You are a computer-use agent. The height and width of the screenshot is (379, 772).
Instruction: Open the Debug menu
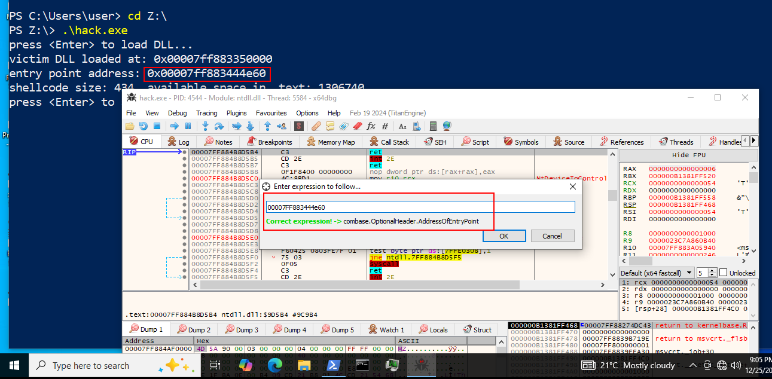point(177,113)
